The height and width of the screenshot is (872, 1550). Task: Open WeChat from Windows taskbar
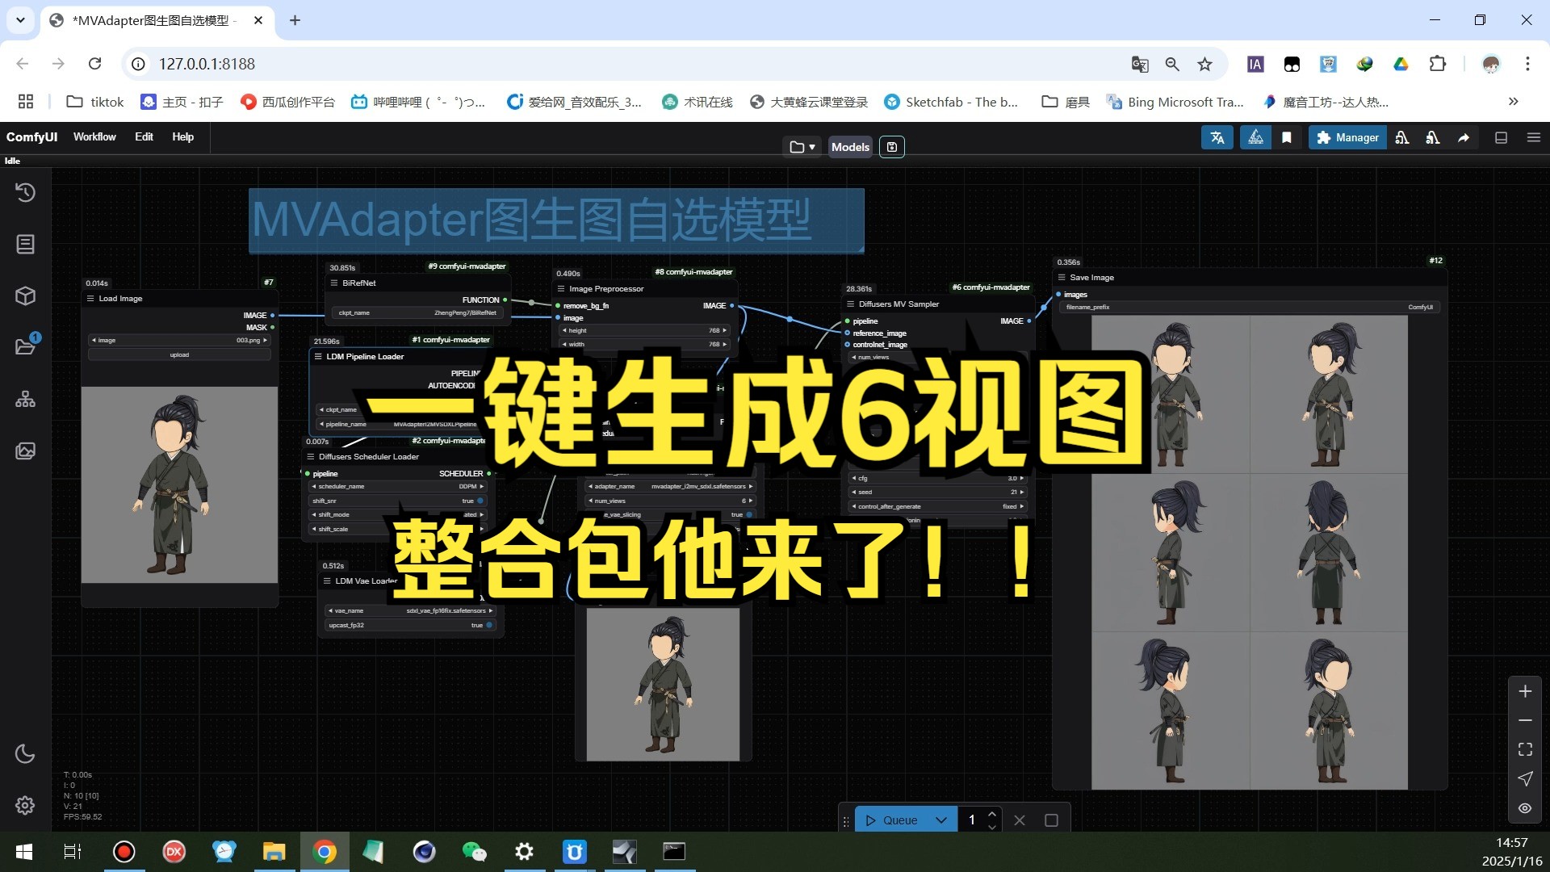[x=474, y=852]
